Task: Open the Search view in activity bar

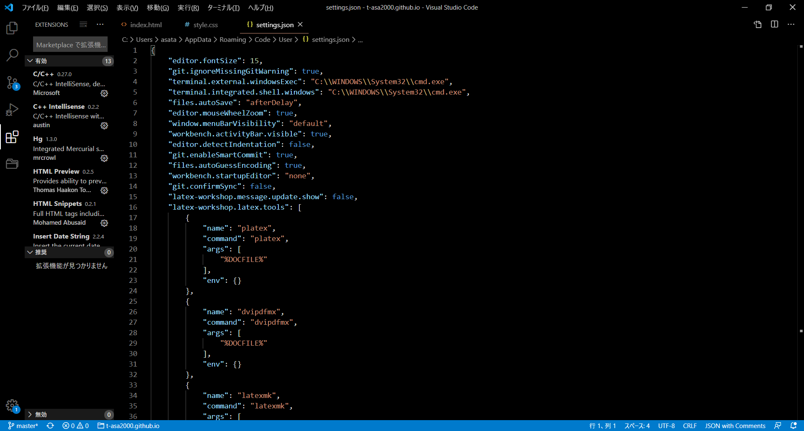Action: click(12, 55)
